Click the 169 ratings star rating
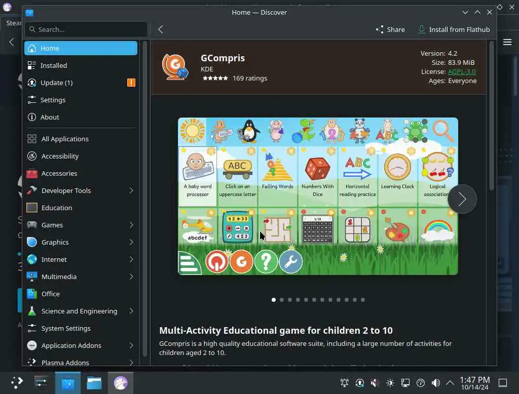 click(215, 78)
